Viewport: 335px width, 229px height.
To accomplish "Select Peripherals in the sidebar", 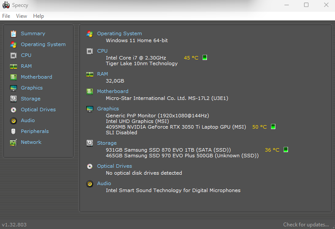I will 35,131.
